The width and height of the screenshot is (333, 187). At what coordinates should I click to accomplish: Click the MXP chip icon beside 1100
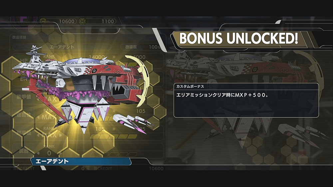pyautogui.click(x=82, y=21)
